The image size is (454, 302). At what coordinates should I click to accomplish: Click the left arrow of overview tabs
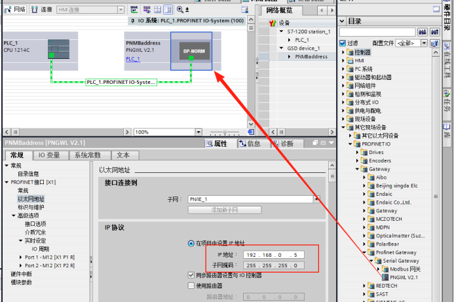(322, 10)
